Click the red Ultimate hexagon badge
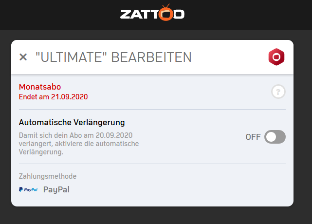 tap(276, 57)
